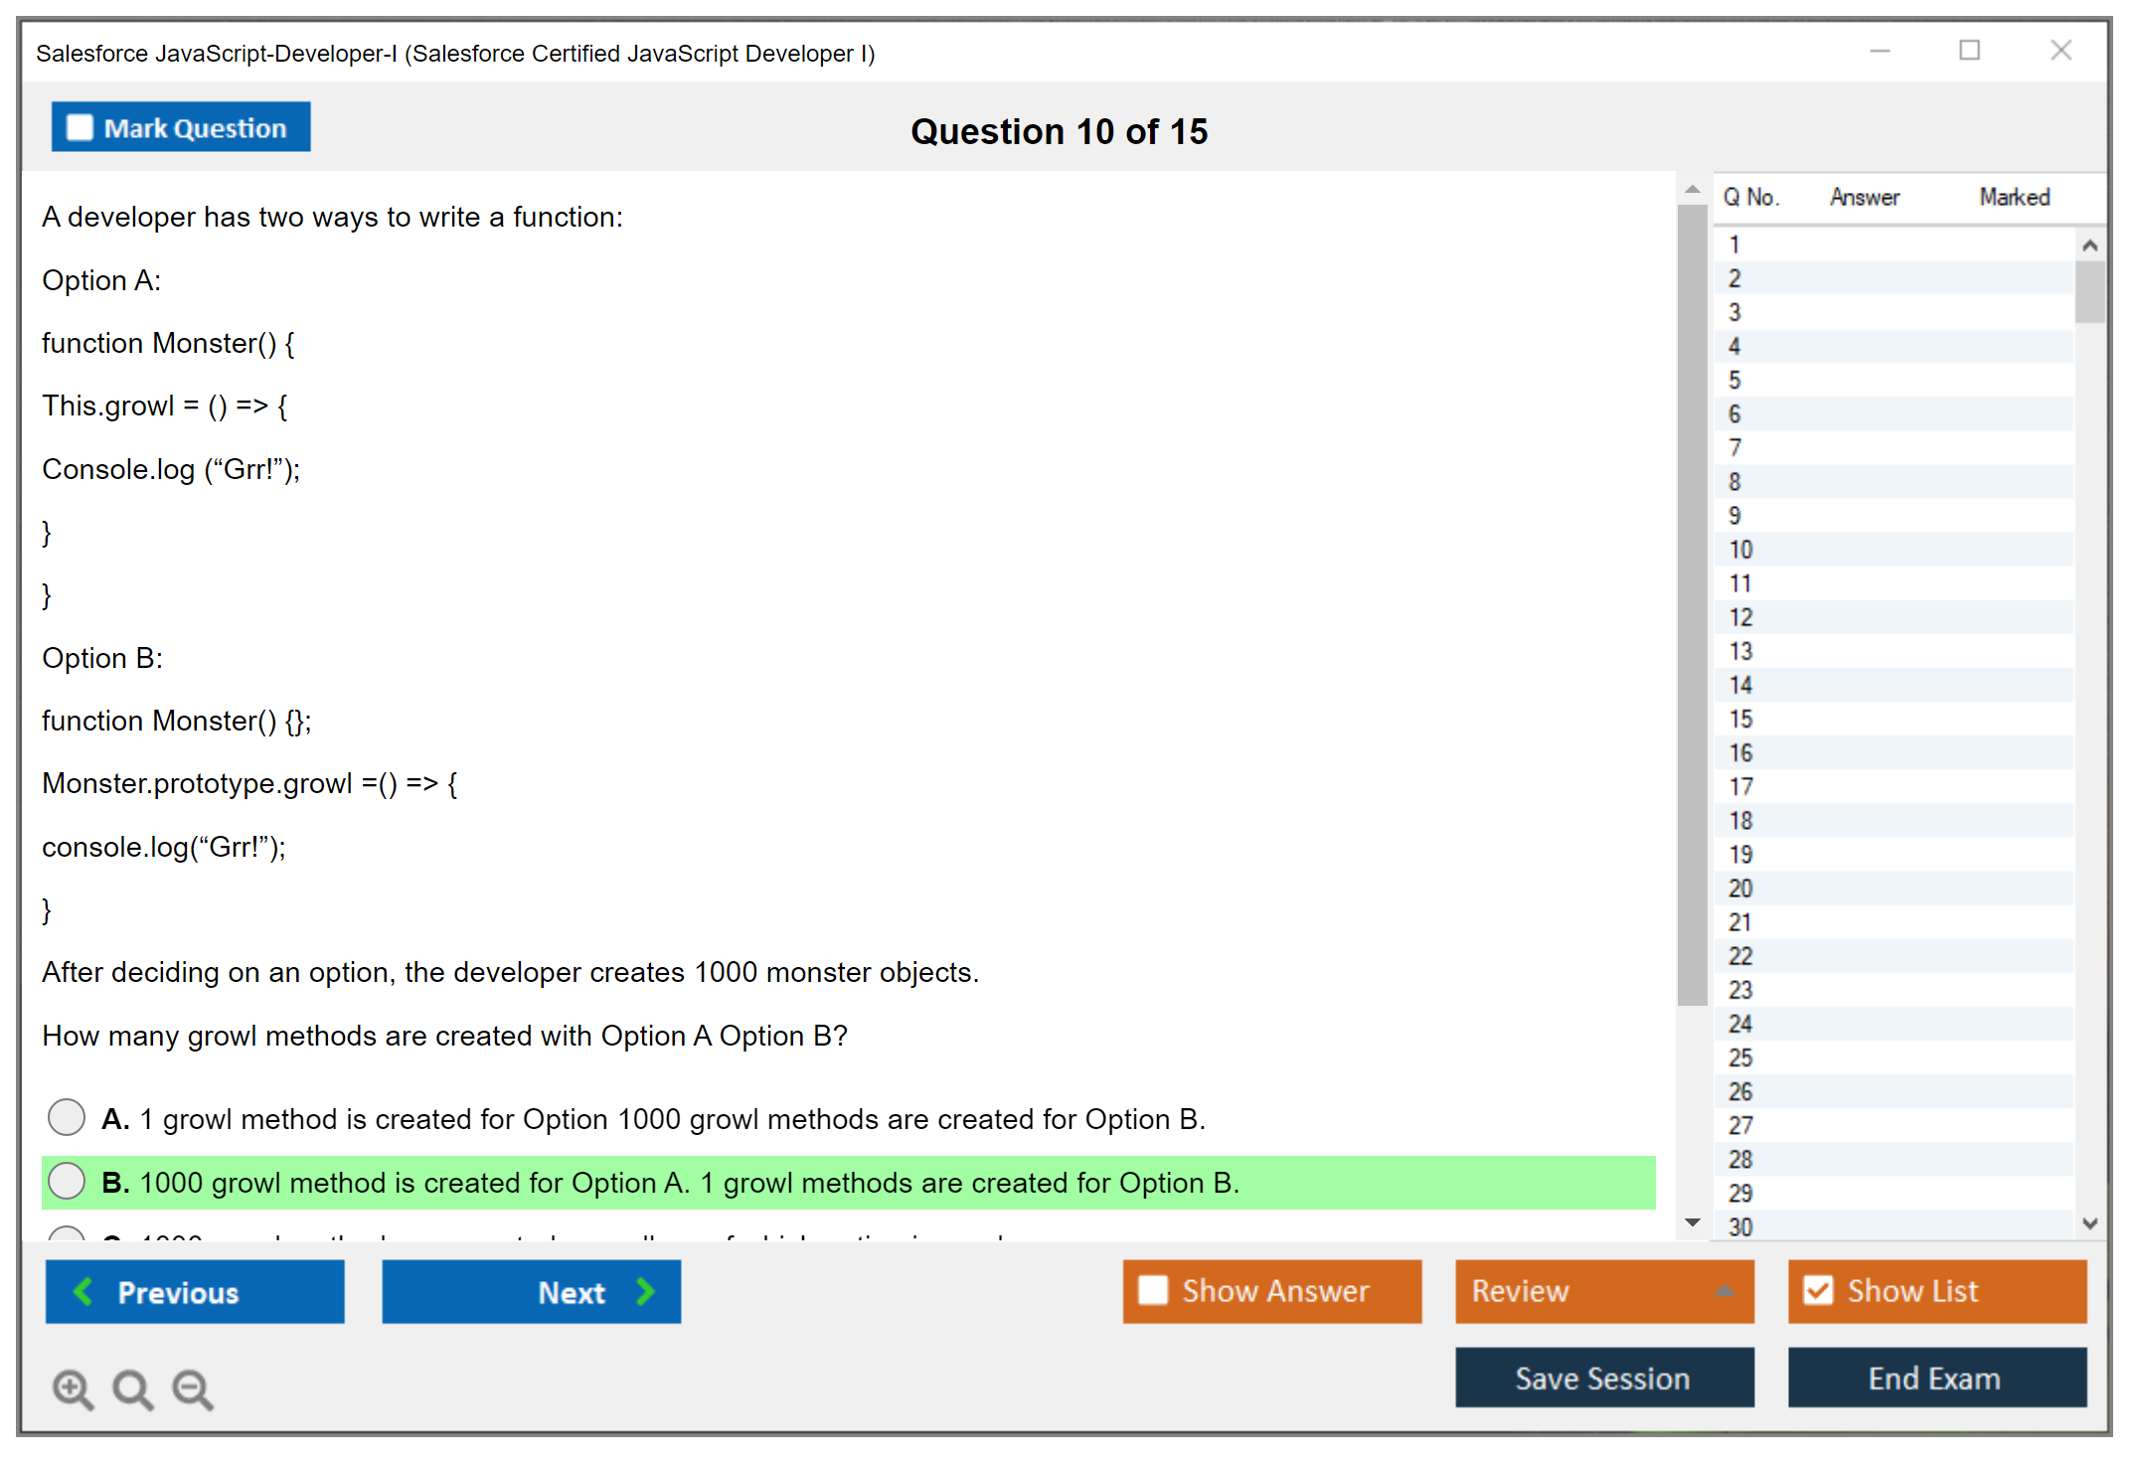Click the zoom in magnifier icon
The width and height of the screenshot is (2137, 1461).
click(x=73, y=1388)
